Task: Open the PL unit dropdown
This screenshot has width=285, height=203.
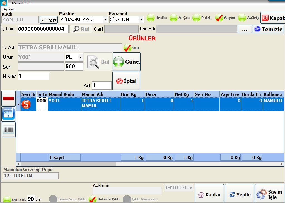Action: click(x=81, y=57)
